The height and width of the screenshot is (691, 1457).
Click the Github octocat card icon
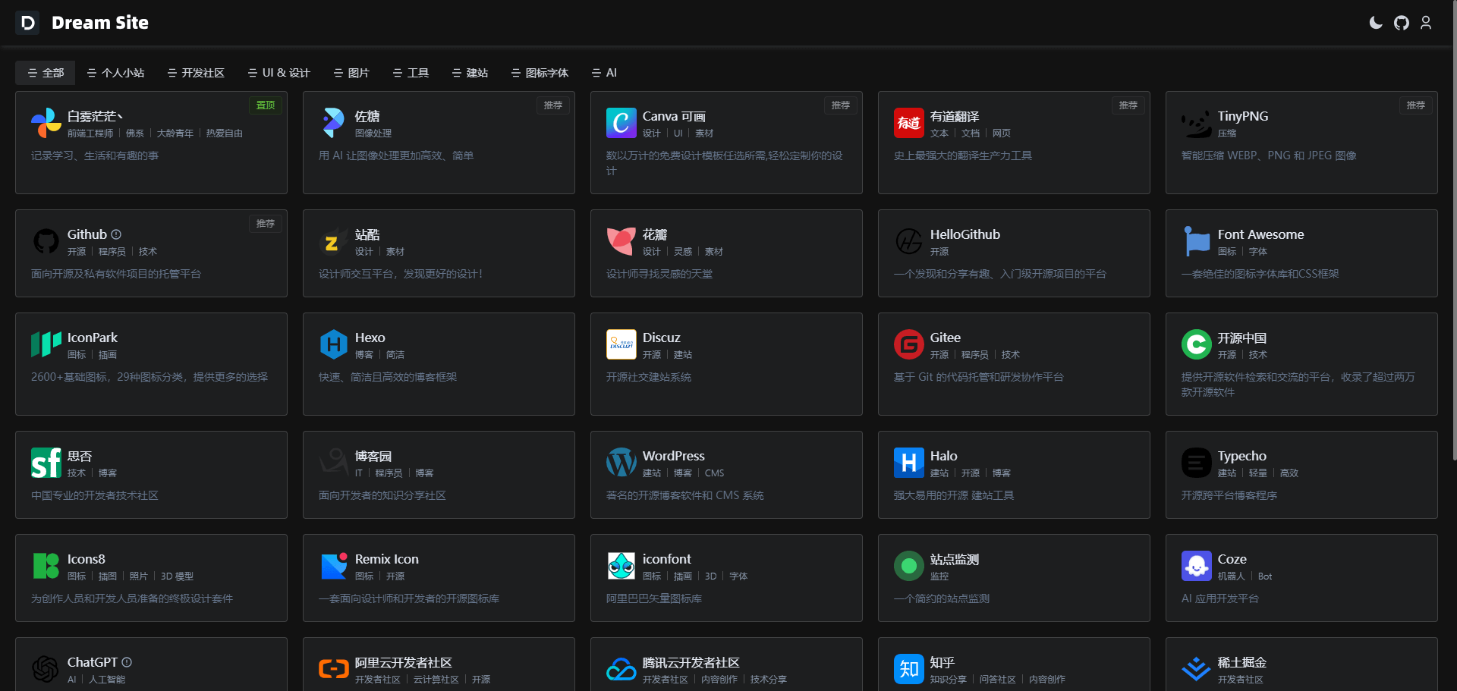tap(46, 241)
